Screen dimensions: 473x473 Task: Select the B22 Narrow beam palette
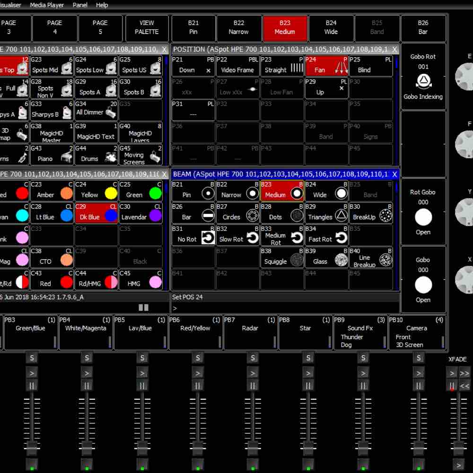[x=238, y=191]
